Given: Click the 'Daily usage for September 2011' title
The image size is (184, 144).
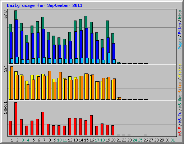Looking at the screenshot, I should [x=45, y=5].
